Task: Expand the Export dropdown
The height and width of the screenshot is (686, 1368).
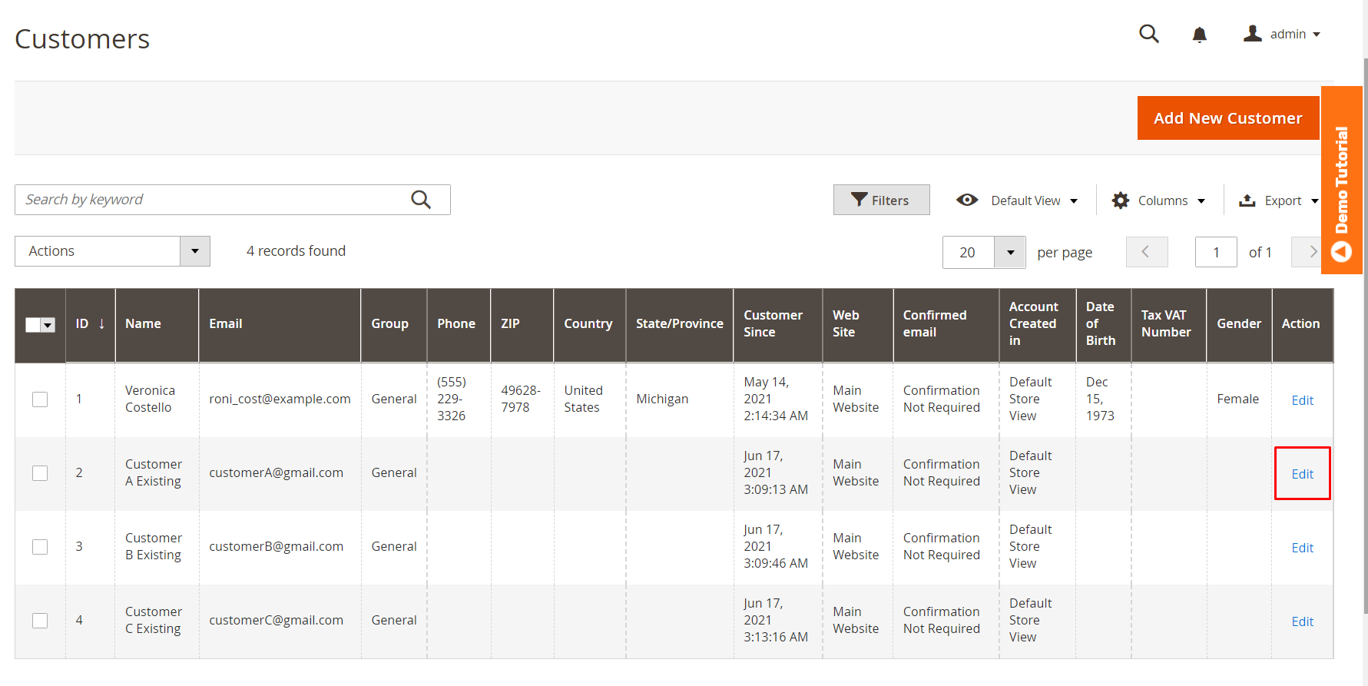Action: [1314, 201]
